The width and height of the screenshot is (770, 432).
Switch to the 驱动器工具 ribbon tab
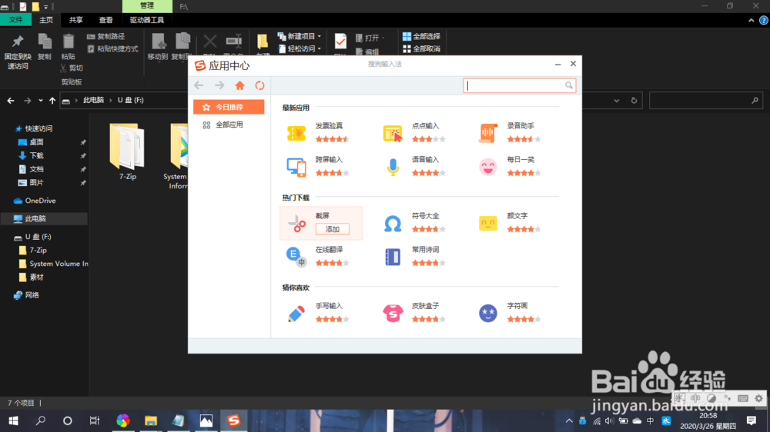[147, 20]
